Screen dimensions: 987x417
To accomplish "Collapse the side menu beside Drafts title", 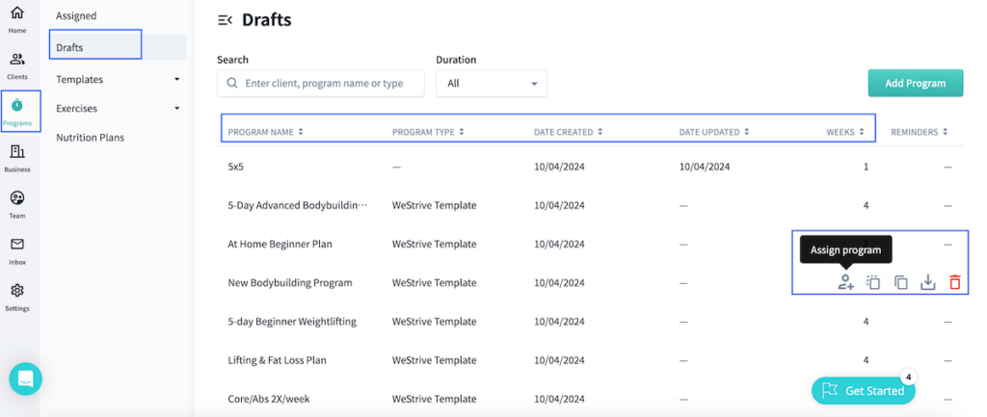I will coord(225,20).
